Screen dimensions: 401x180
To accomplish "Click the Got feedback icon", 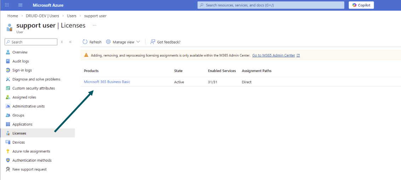I will pyautogui.click(x=153, y=42).
